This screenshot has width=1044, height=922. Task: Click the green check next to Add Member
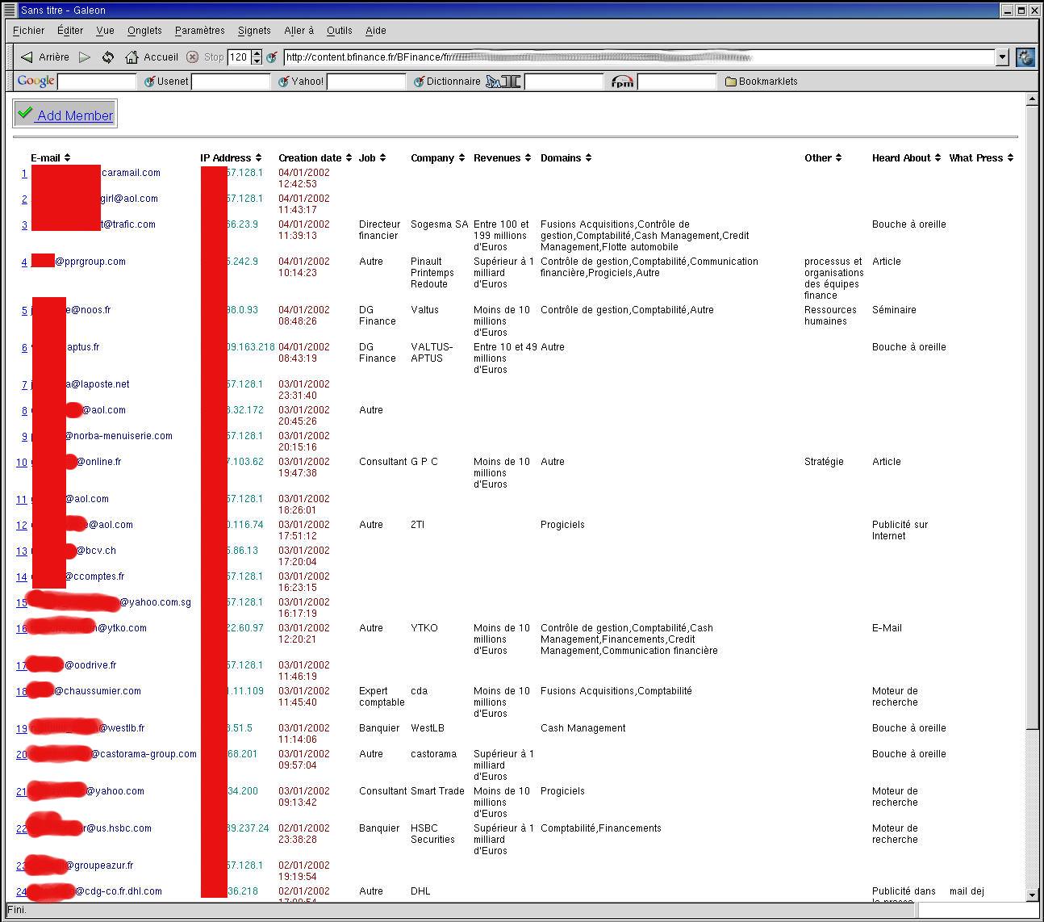(25, 113)
